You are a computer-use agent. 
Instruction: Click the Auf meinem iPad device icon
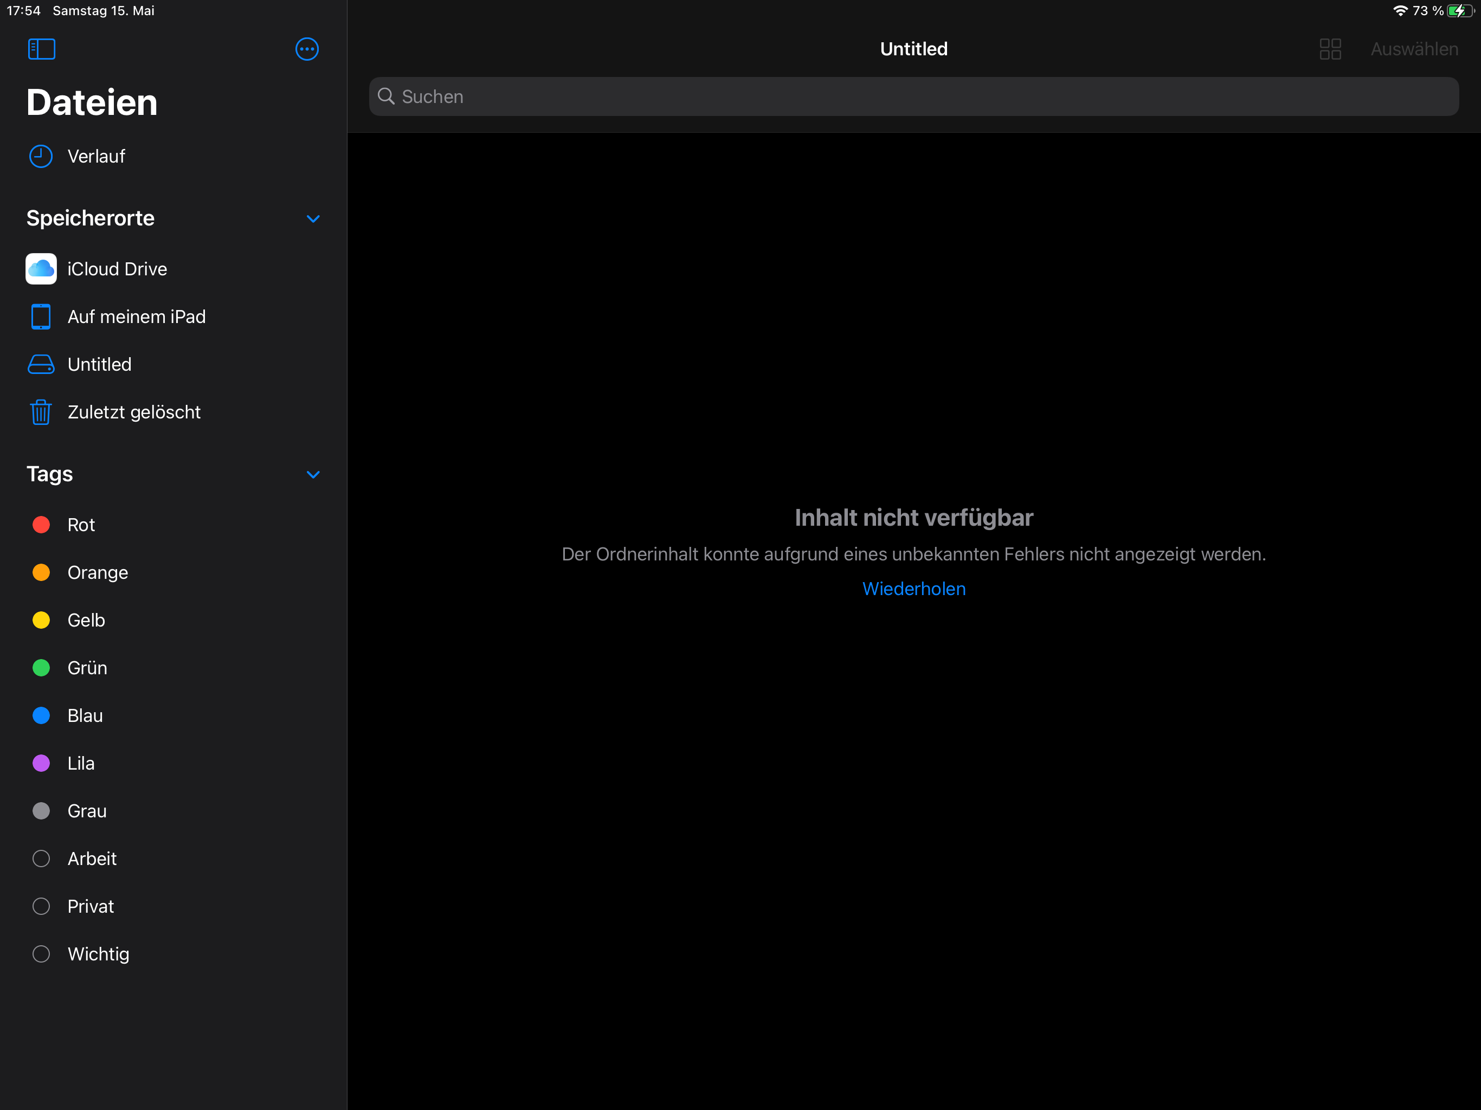(41, 317)
